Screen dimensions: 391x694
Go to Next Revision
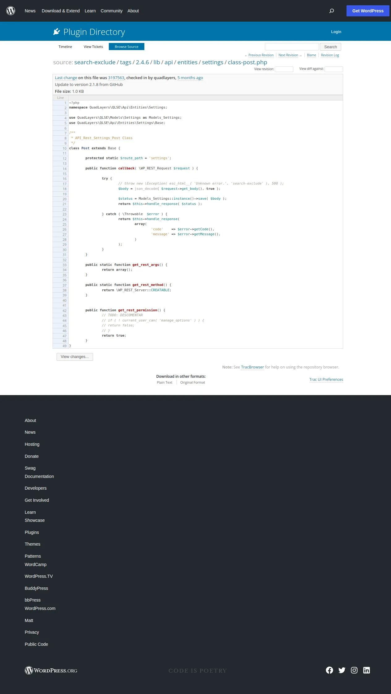[x=288, y=55]
